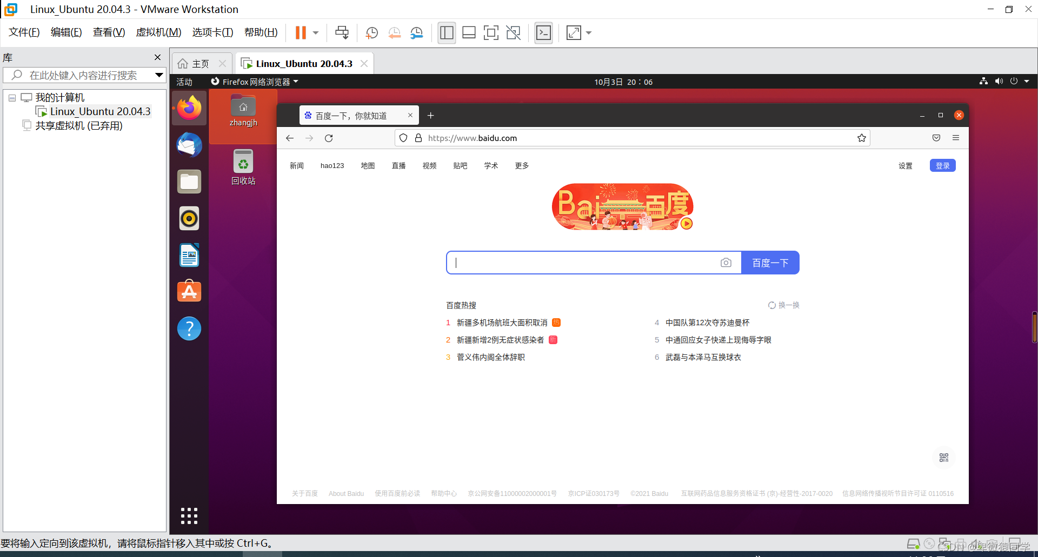Open the 选项卡(T) menu
The height and width of the screenshot is (557, 1038).
pos(212,32)
